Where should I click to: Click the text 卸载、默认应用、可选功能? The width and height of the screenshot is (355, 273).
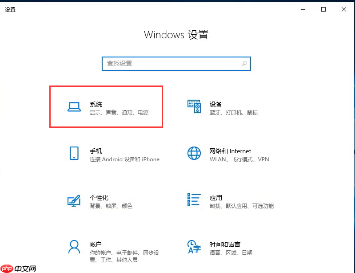[242, 206]
